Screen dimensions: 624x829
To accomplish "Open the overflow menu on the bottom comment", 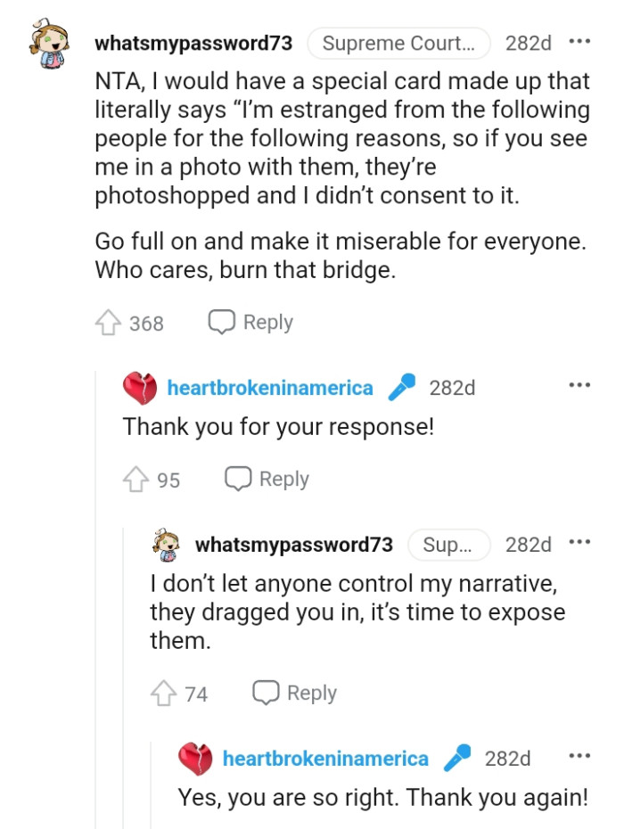I will tap(580, 754).
